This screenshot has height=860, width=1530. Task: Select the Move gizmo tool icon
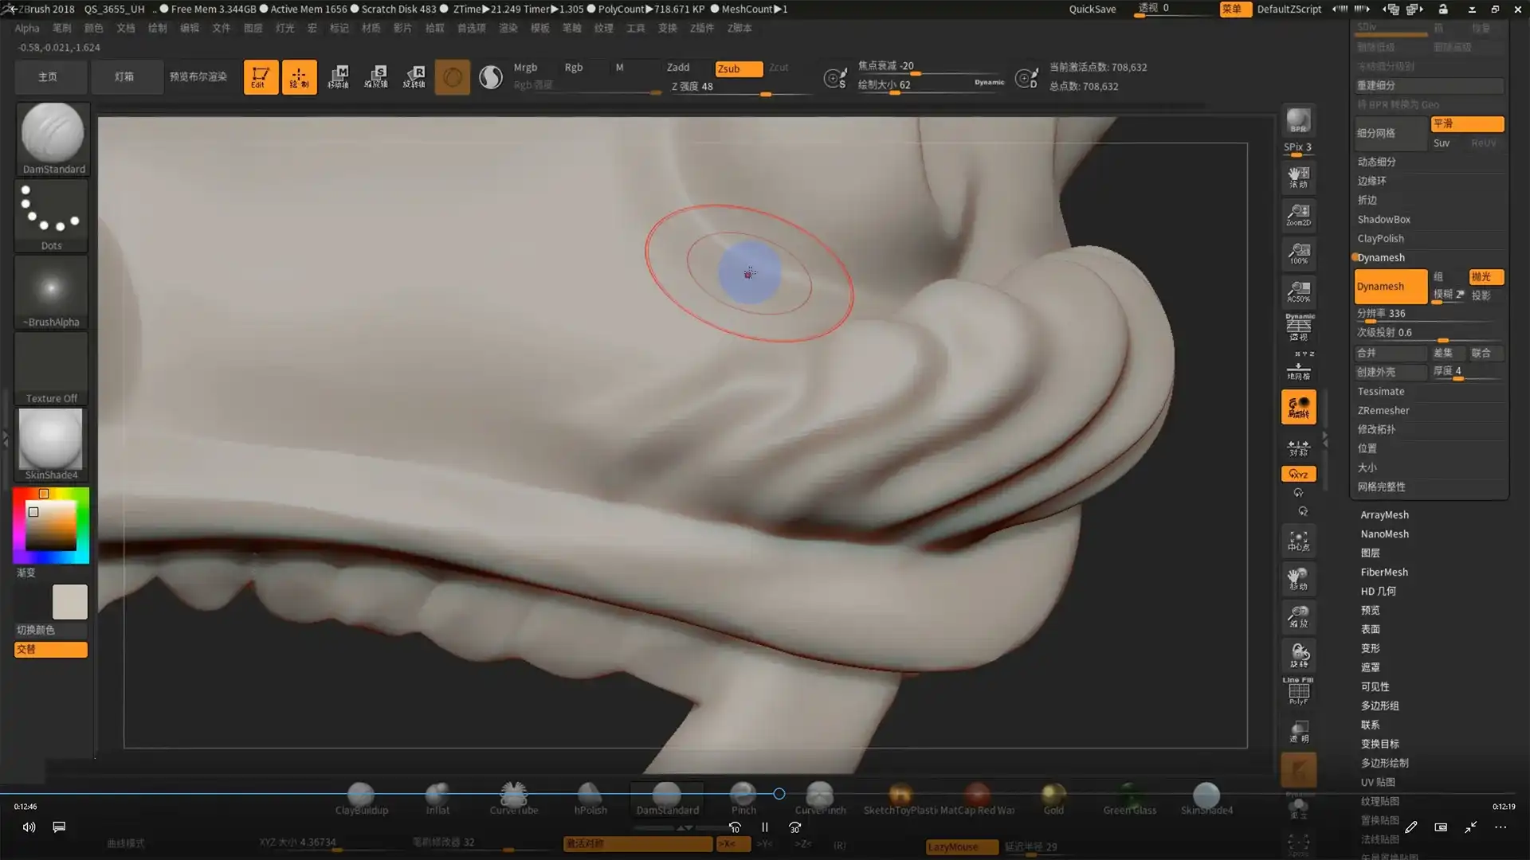pos(338,77)
